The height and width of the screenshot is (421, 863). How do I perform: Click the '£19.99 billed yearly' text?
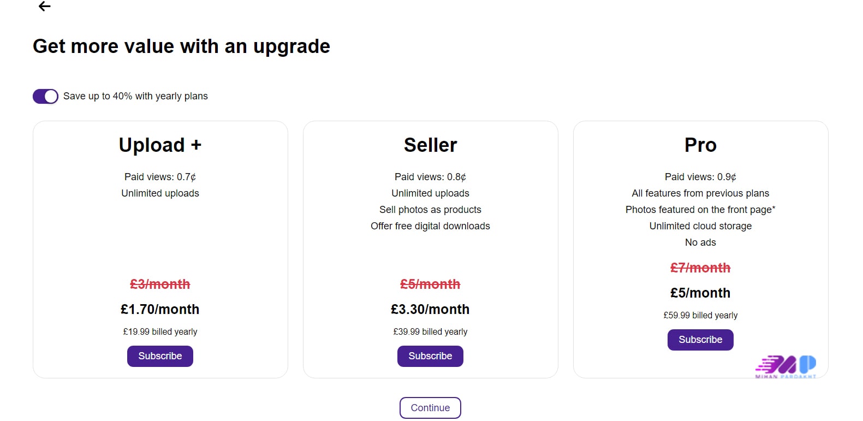[x=160, y=331]
